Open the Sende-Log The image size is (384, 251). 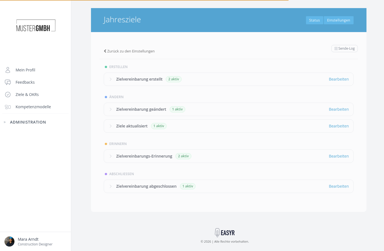344,49
